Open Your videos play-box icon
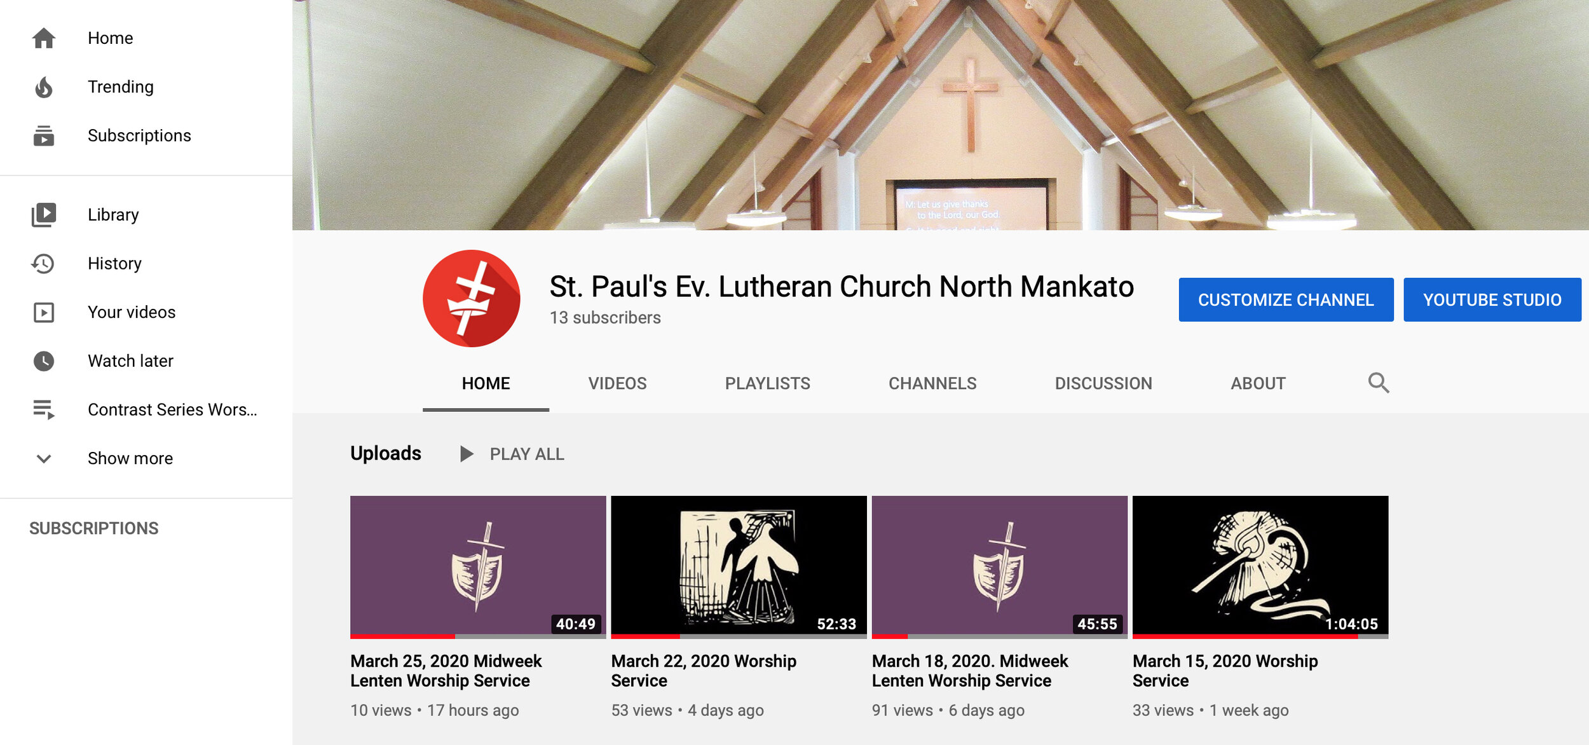The image size is (1589, 745). [x=43, y=312]
